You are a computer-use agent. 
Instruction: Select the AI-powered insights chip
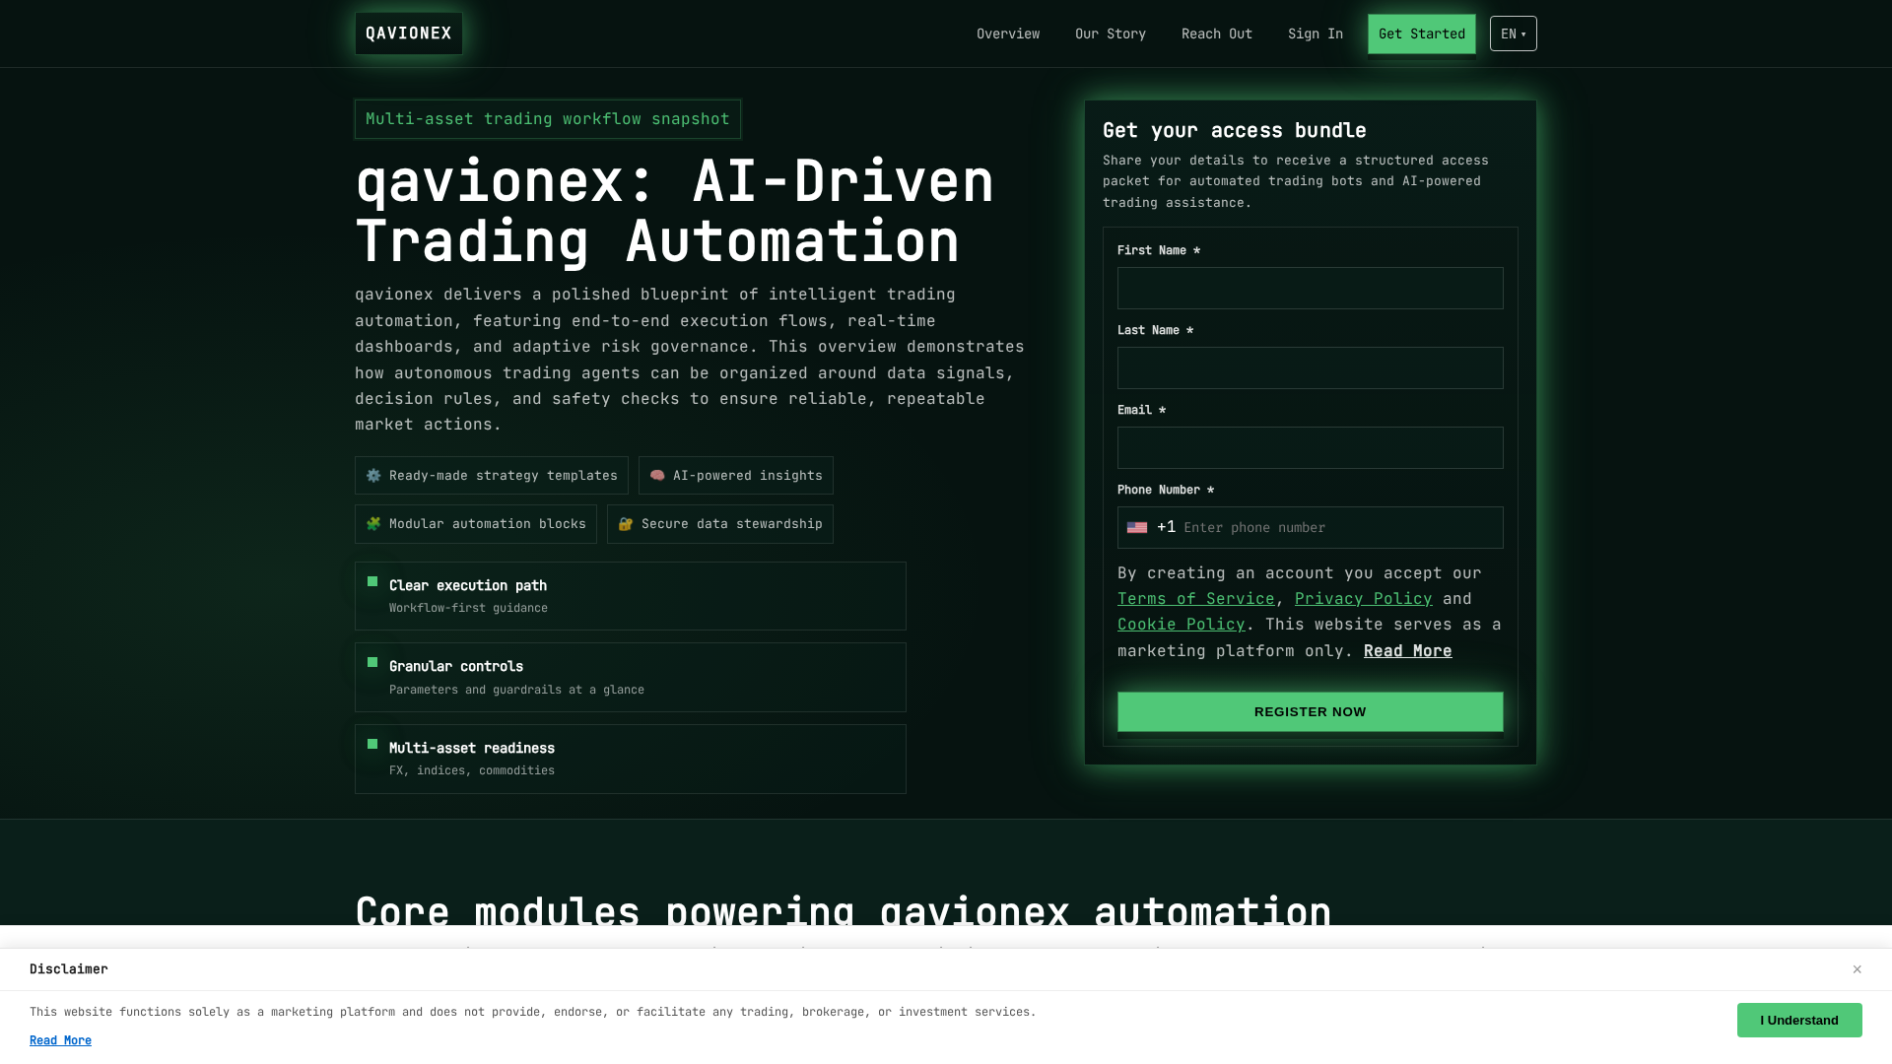pyautogui.click(x=736, y=476)
